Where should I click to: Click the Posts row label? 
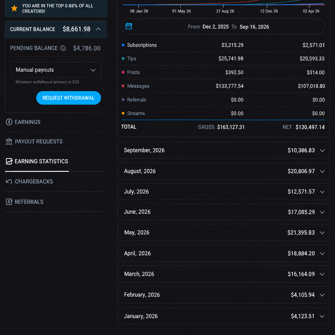(133, 72)
